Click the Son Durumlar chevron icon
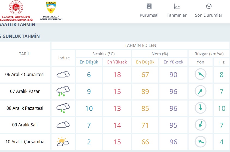 click(x=209, y=6)
